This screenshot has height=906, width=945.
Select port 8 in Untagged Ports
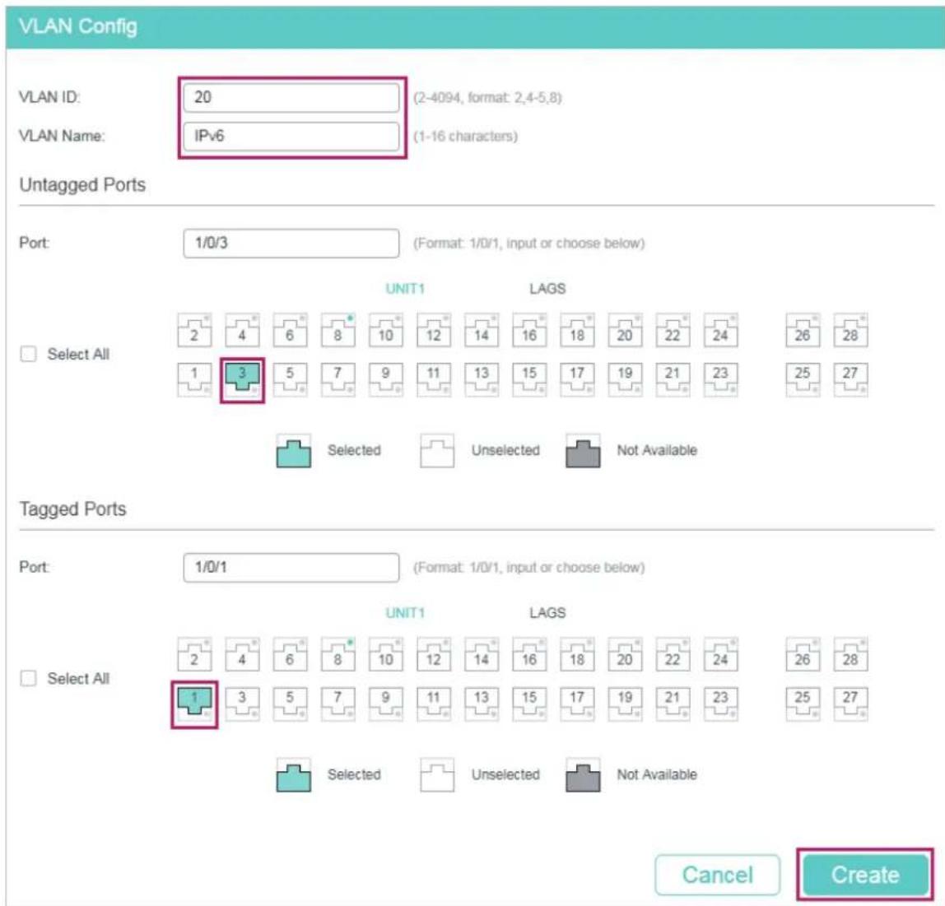click(x=337, y=330)
